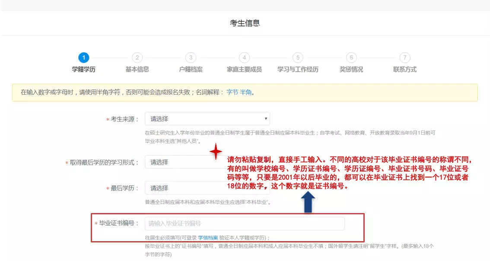
Task: Click the 字节 explanation link
Action: coord(232,92)
